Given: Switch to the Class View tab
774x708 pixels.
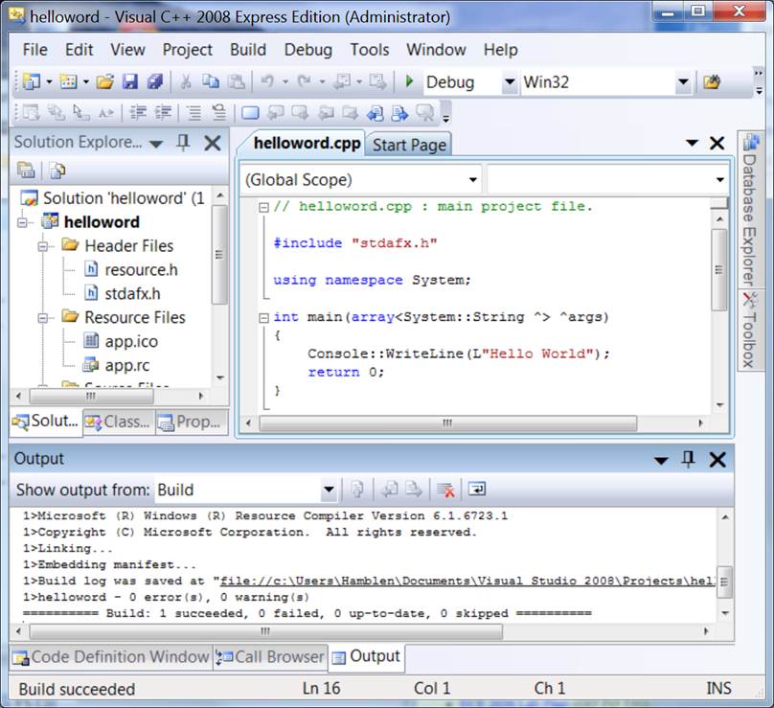Looking at the screenshot, I should coord(119,422).
